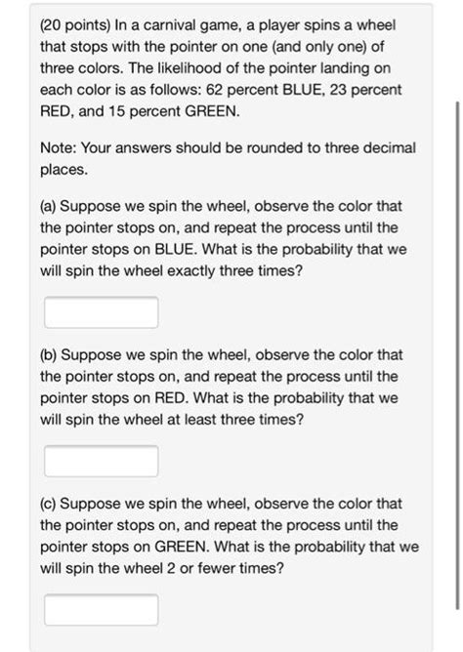Image resolution: width=463 pixels, height=652 pixels.
Task: Click the note about rounding to three decimals
Action: click(x=228, y=158)
